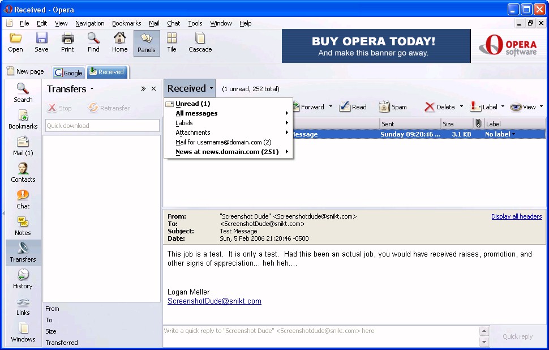This screenshot has width=549, height=350.
Task: Click the Delete message button
Action: 440,107
